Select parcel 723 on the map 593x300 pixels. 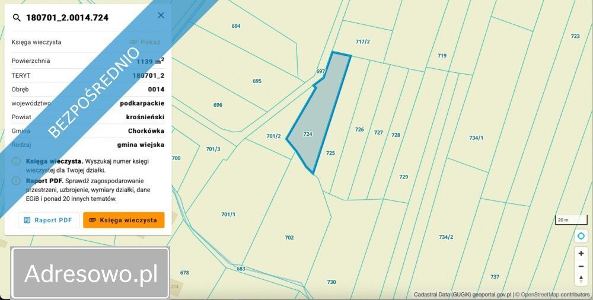coord(575,36)
